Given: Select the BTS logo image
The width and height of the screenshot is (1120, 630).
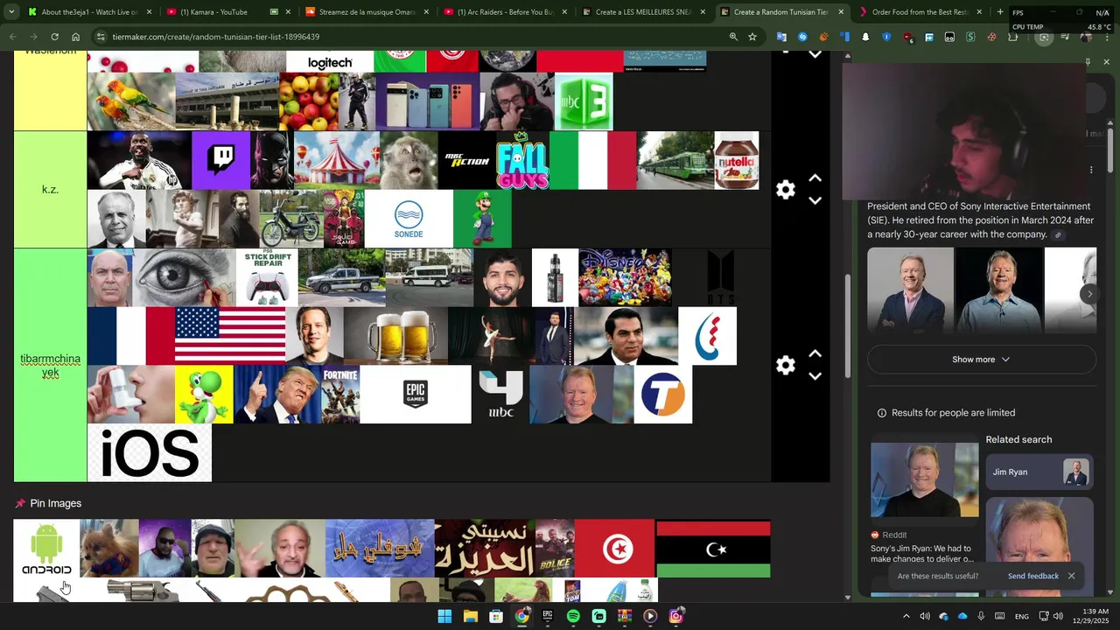Looking at the screenshot, I should 721,277.
